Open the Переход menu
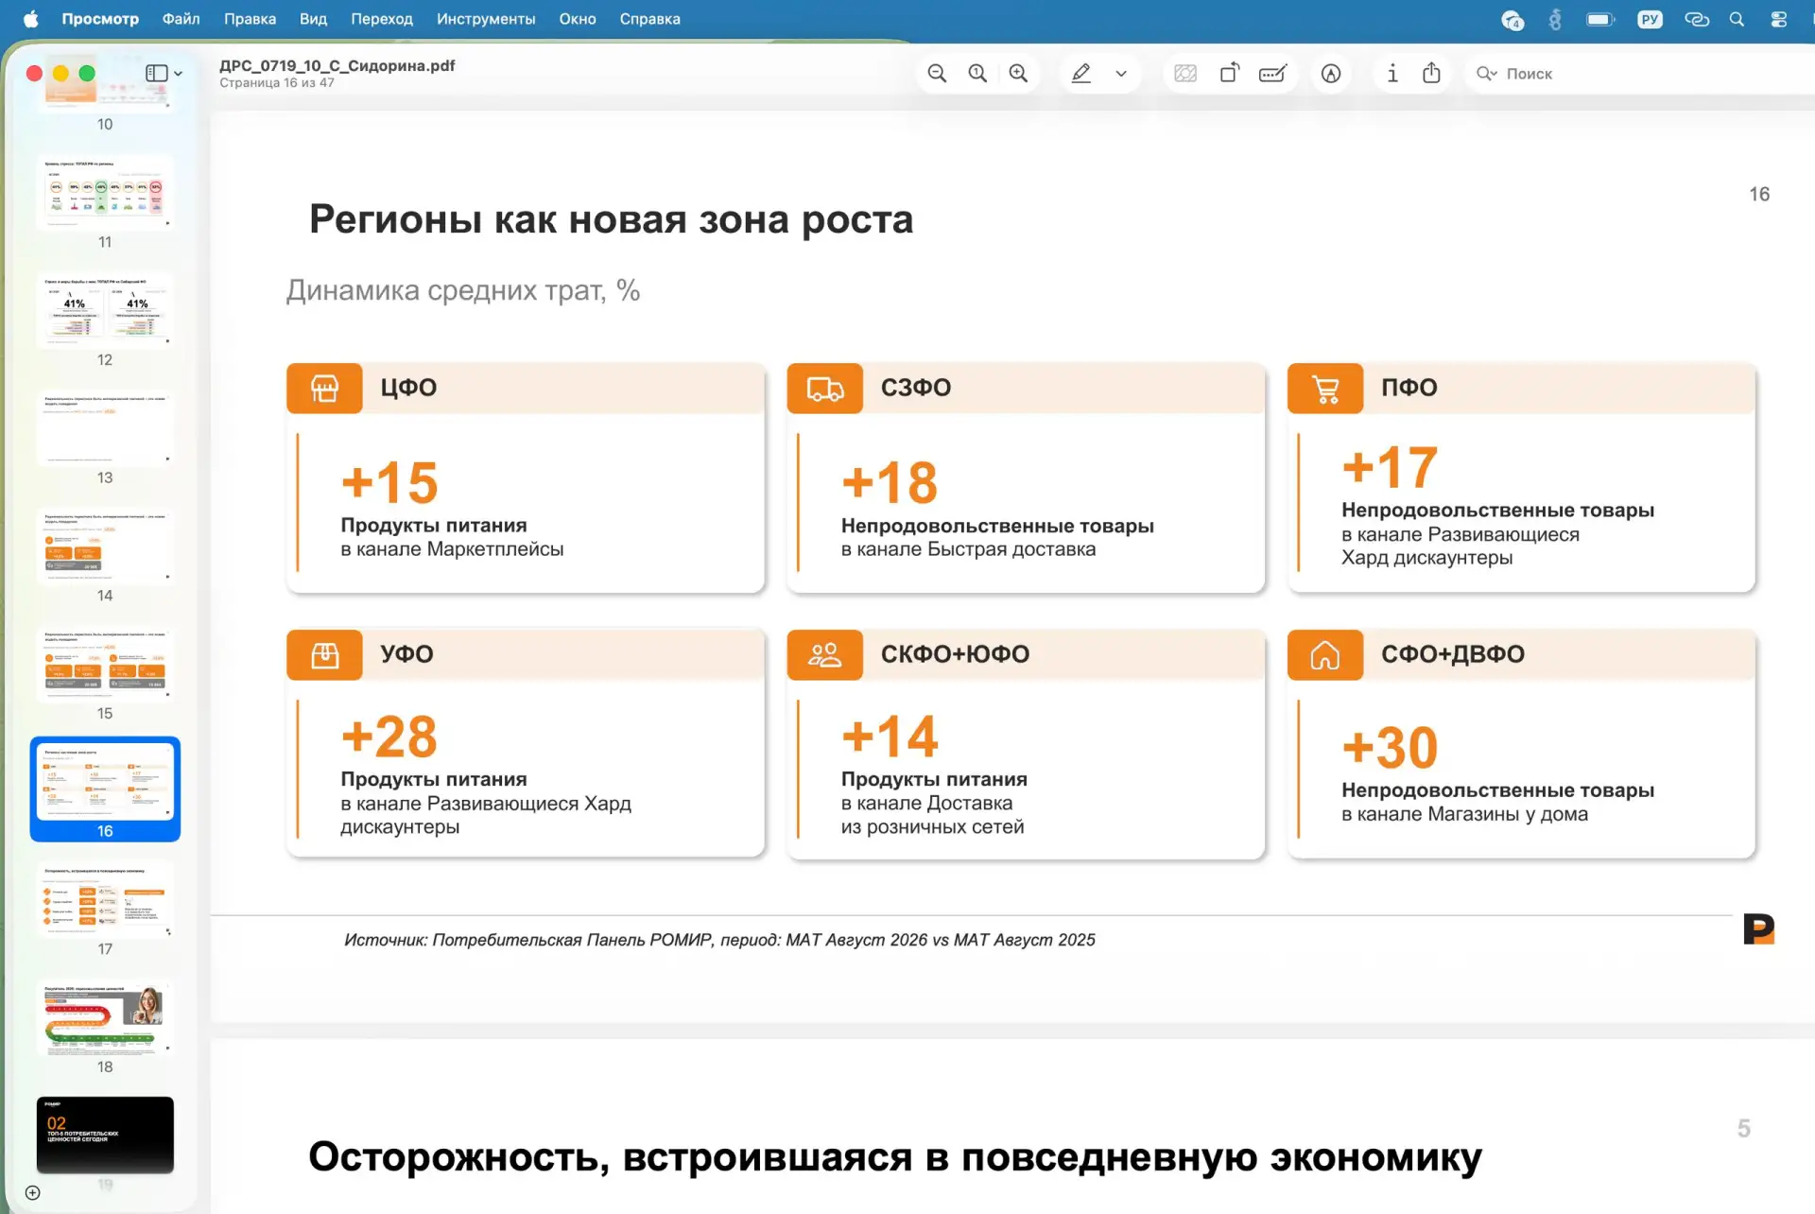This screenshot has width=1815, height=1214. tap(382, 19)
